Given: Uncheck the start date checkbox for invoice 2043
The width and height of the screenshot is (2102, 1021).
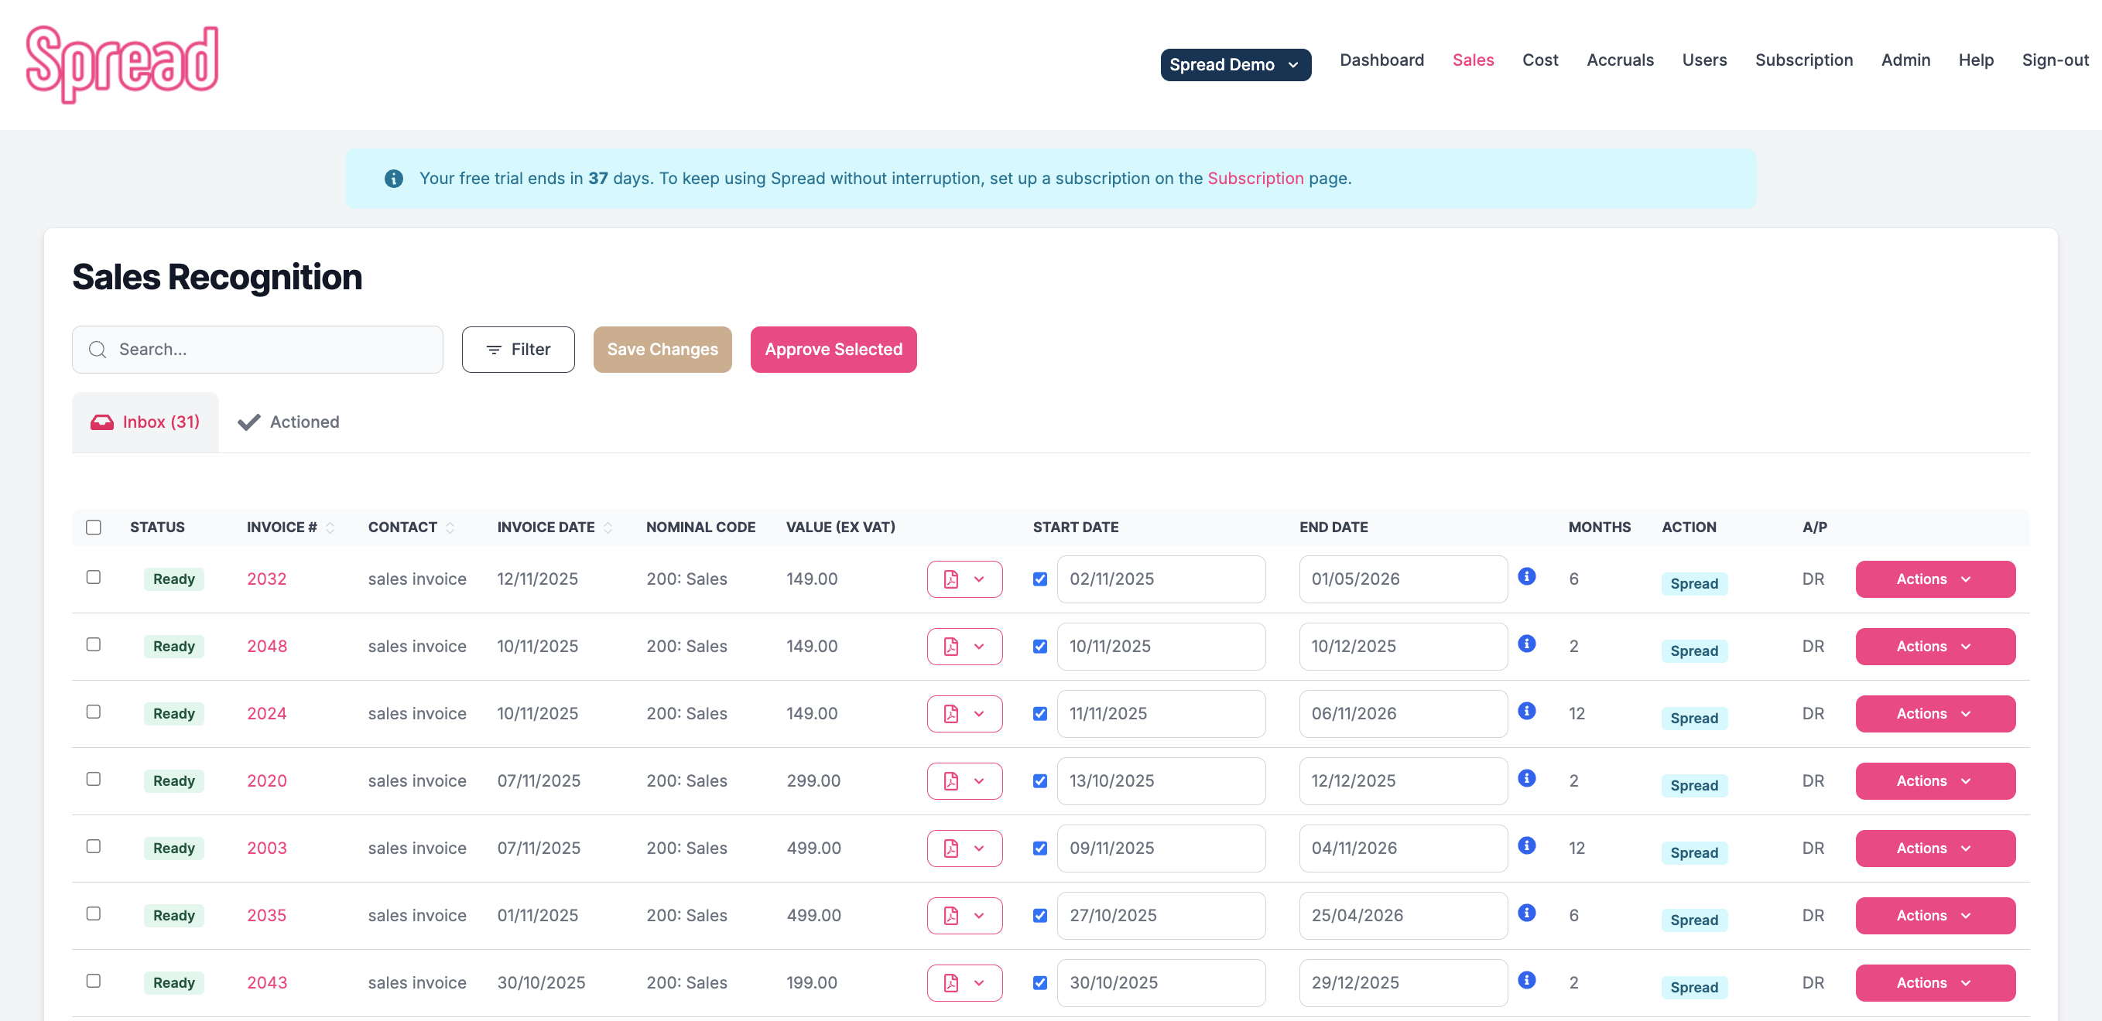Looking at the screenshot, I should click(1039, 982).
